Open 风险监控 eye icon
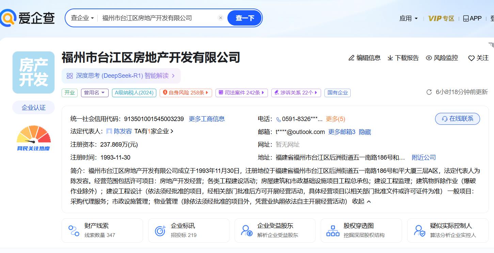Image resolution: width=494 pixels, height=253 pixels. pyautogui.click(x=429, y=58)
